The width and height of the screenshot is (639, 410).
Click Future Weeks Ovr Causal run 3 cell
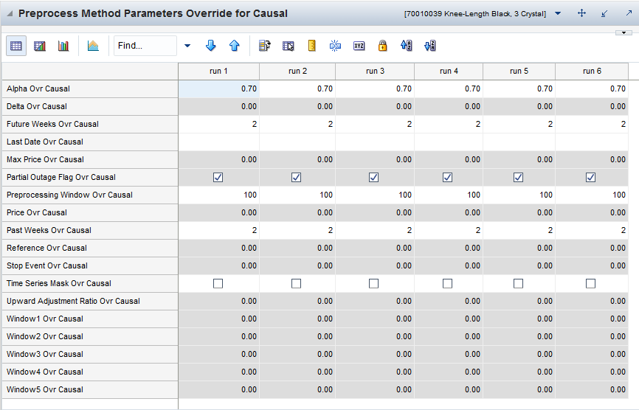(375, 124)
